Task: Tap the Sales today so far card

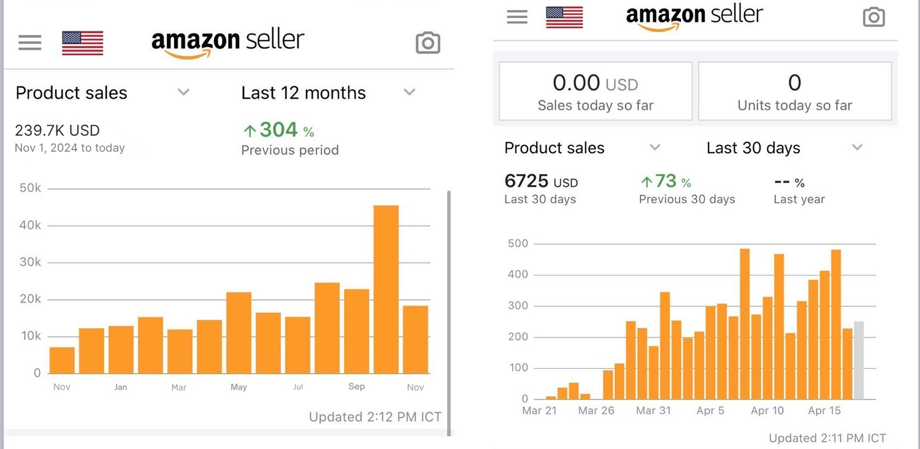Action: coord(596,91)
